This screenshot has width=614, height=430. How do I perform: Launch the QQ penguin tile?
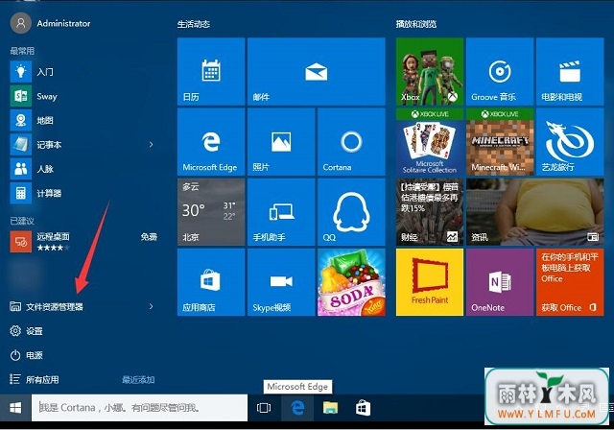(x=351, y=212)
